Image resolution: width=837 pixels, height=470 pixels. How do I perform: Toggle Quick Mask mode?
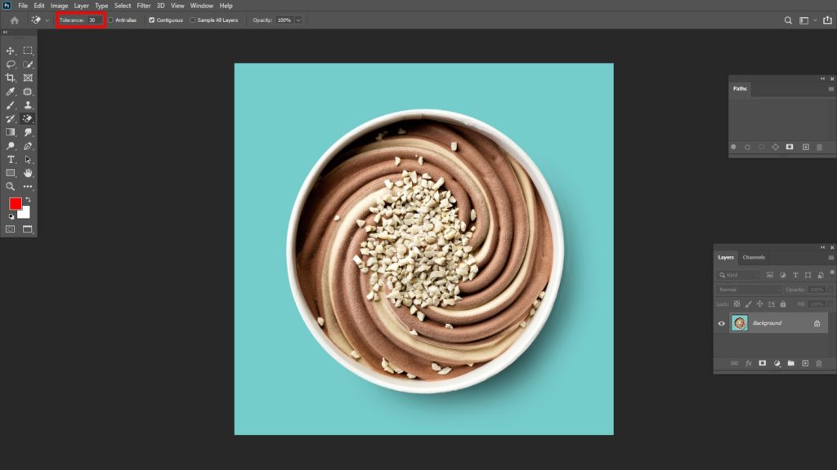pos(10,229)
